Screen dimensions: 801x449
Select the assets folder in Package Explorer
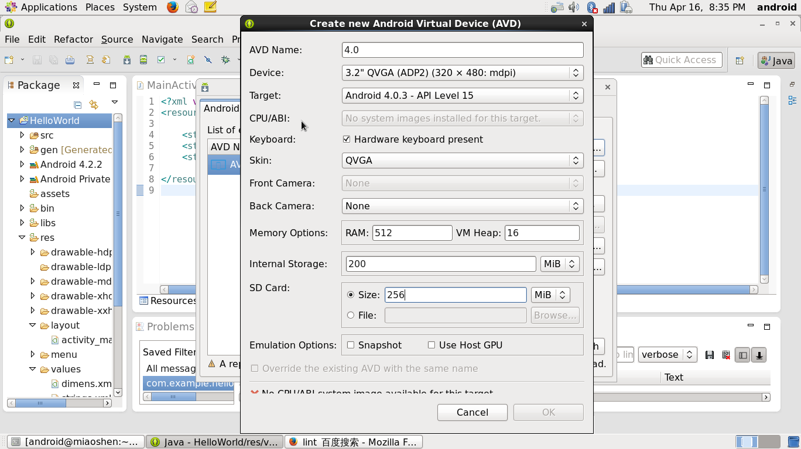tap(54, 194)
